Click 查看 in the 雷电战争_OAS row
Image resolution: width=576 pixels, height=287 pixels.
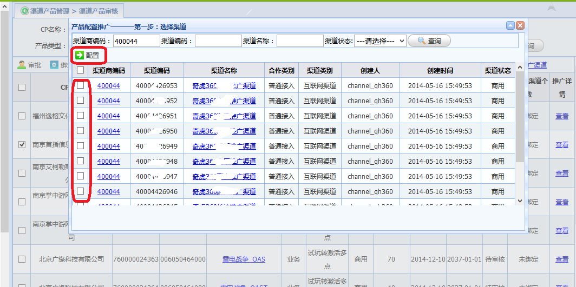click(562, 259)
